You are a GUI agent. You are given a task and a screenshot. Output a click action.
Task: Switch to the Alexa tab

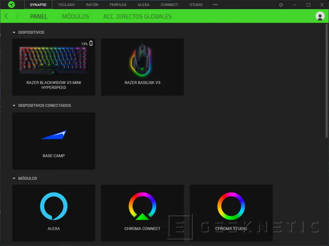tap(144, 5)
